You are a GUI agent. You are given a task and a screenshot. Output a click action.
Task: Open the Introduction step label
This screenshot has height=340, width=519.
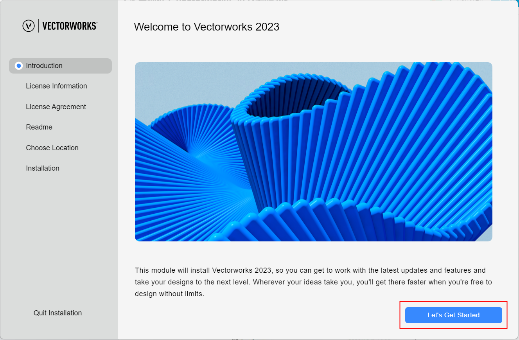point(44,66)
